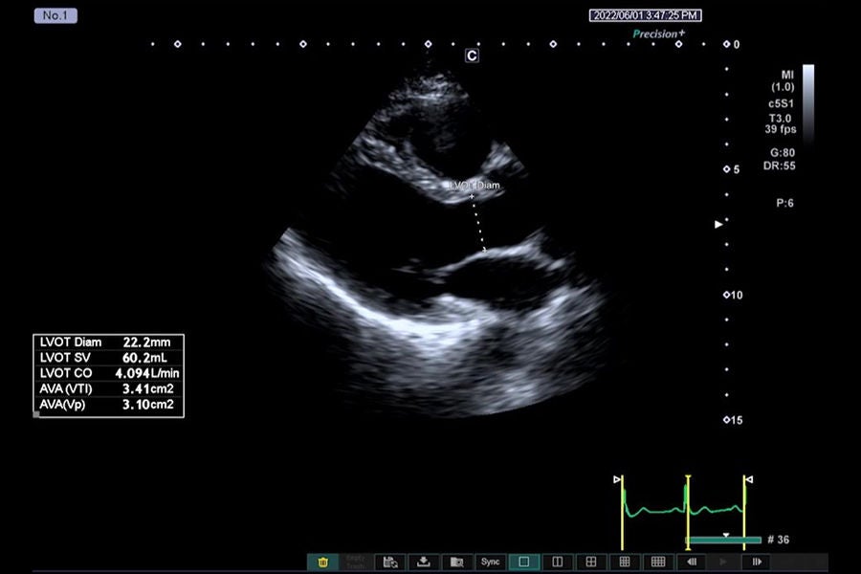Select the AVA (VTI) 3.41cm2 result row
Viewport: 861px width, 574px height.
coord(108,389)
